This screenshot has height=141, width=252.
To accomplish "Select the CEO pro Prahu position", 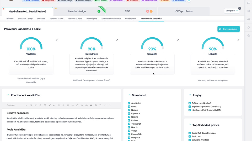I will tap(184, 11).
